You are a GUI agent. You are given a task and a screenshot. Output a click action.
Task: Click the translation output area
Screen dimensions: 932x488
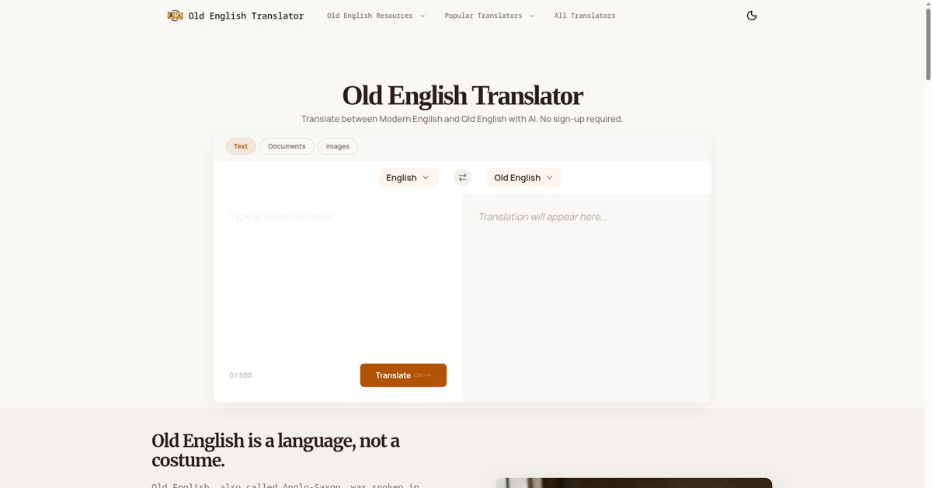click(x=586, y=298)
